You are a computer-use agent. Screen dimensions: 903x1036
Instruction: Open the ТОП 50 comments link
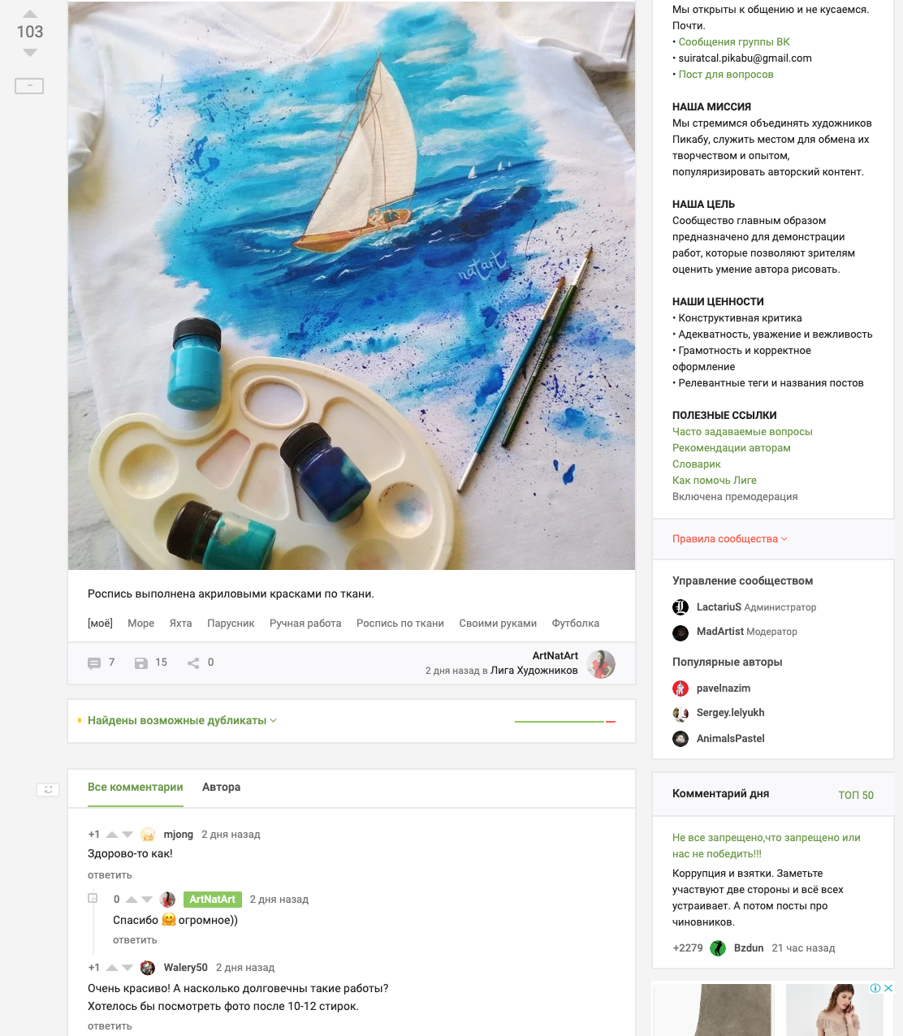(856, 795)
